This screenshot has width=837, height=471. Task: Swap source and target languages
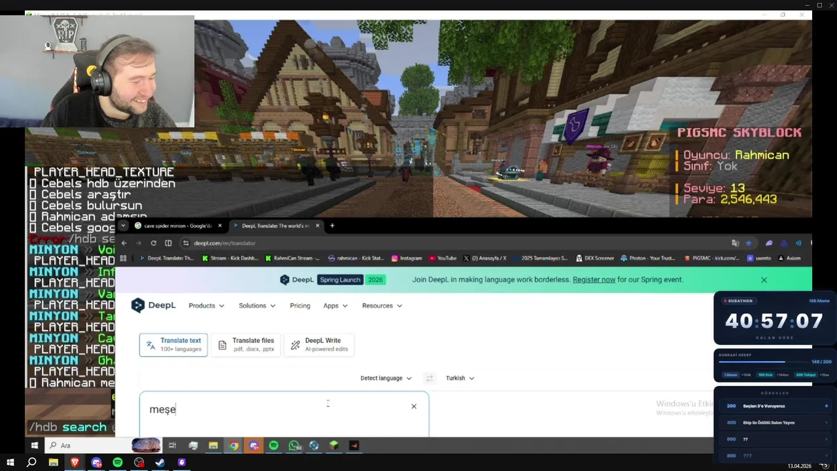click(429, 378)
